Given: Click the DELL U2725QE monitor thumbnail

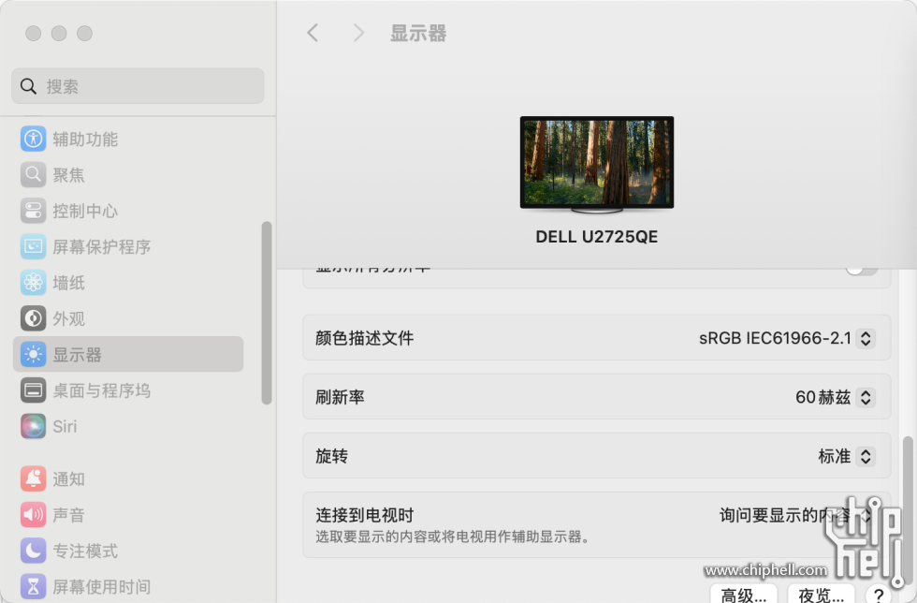Looking at the screenshot, I should coord(597,165).
